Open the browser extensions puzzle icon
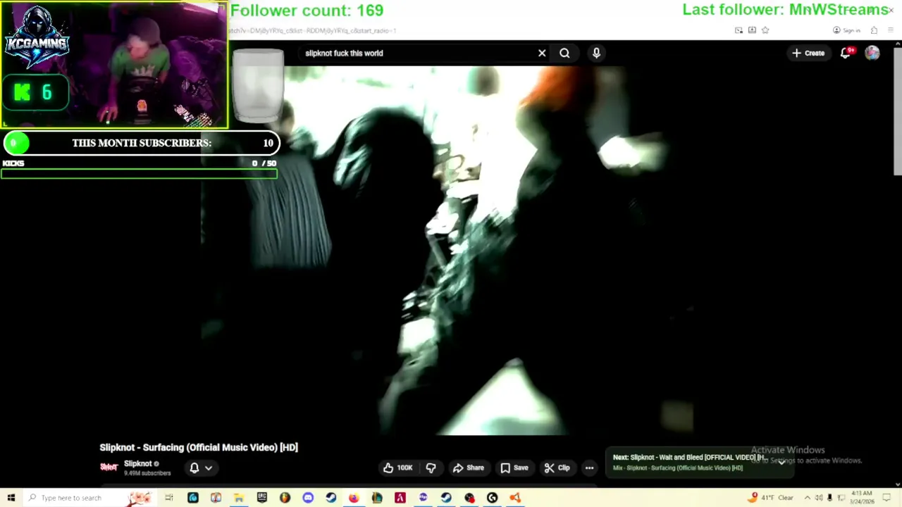The width and height of the screenshot is (902, 507). pyautogui.click(x=874, y=30)
